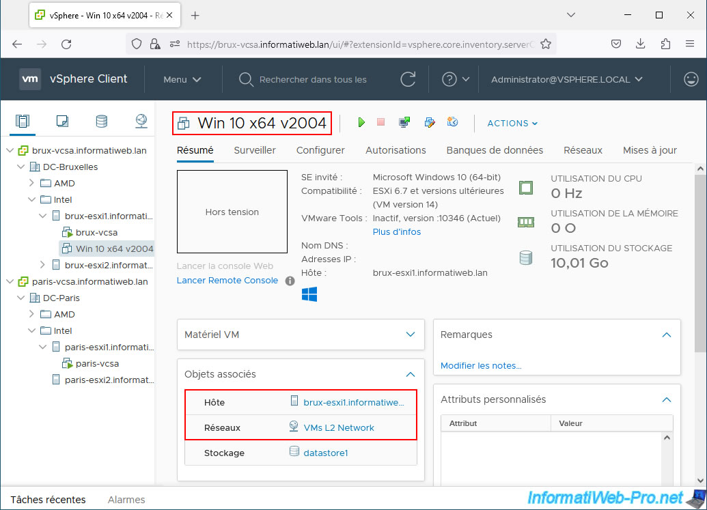This screenshot has height=510, width=707.
Task: Collapse the Objets associés panel
Action: click(x=411, y=374)
